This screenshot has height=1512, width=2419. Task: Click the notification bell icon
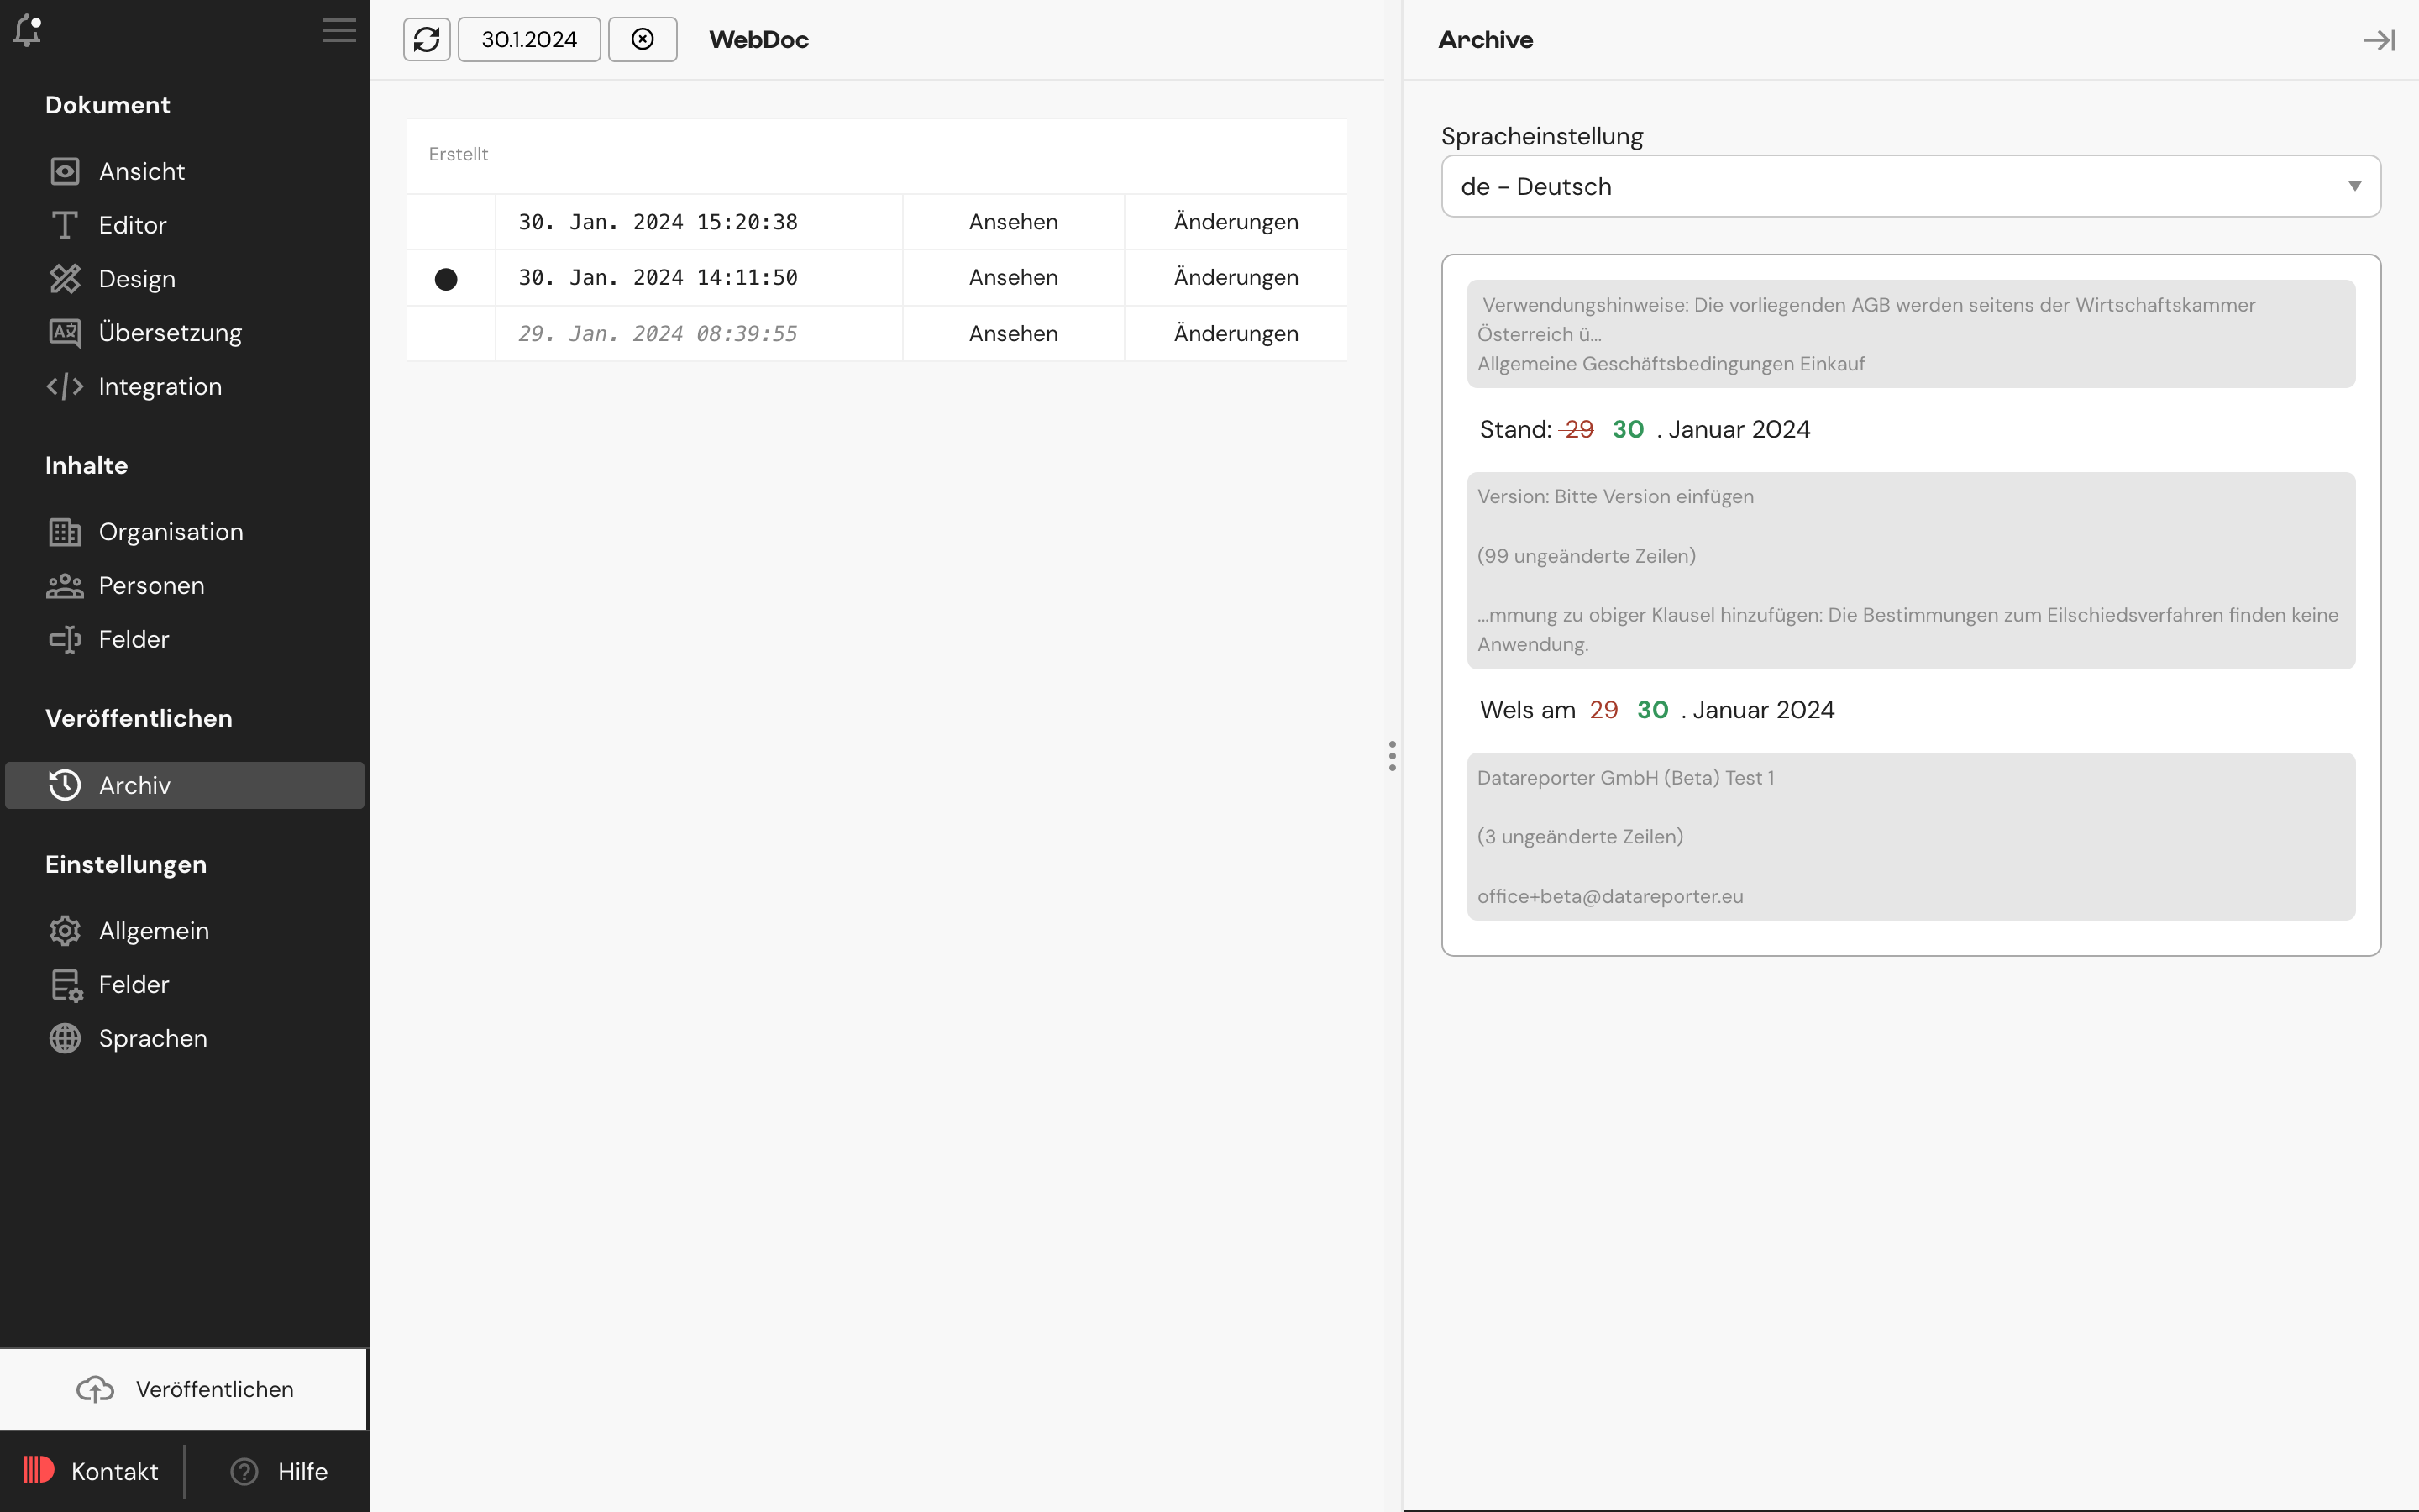click(28, 30)
